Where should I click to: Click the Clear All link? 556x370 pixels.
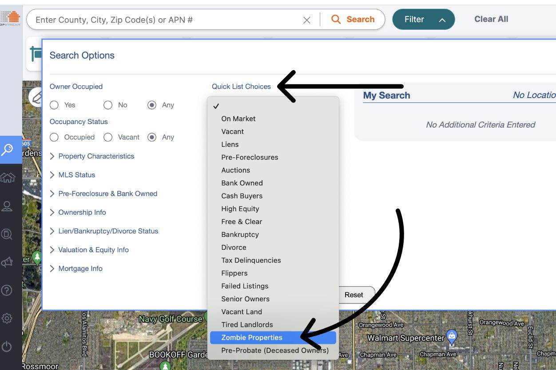[491, 19]
